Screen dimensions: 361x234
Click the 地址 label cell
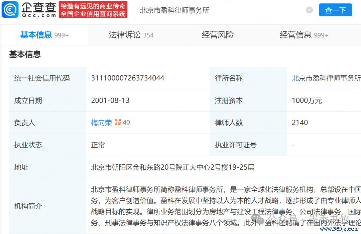[x=47, y=167]
